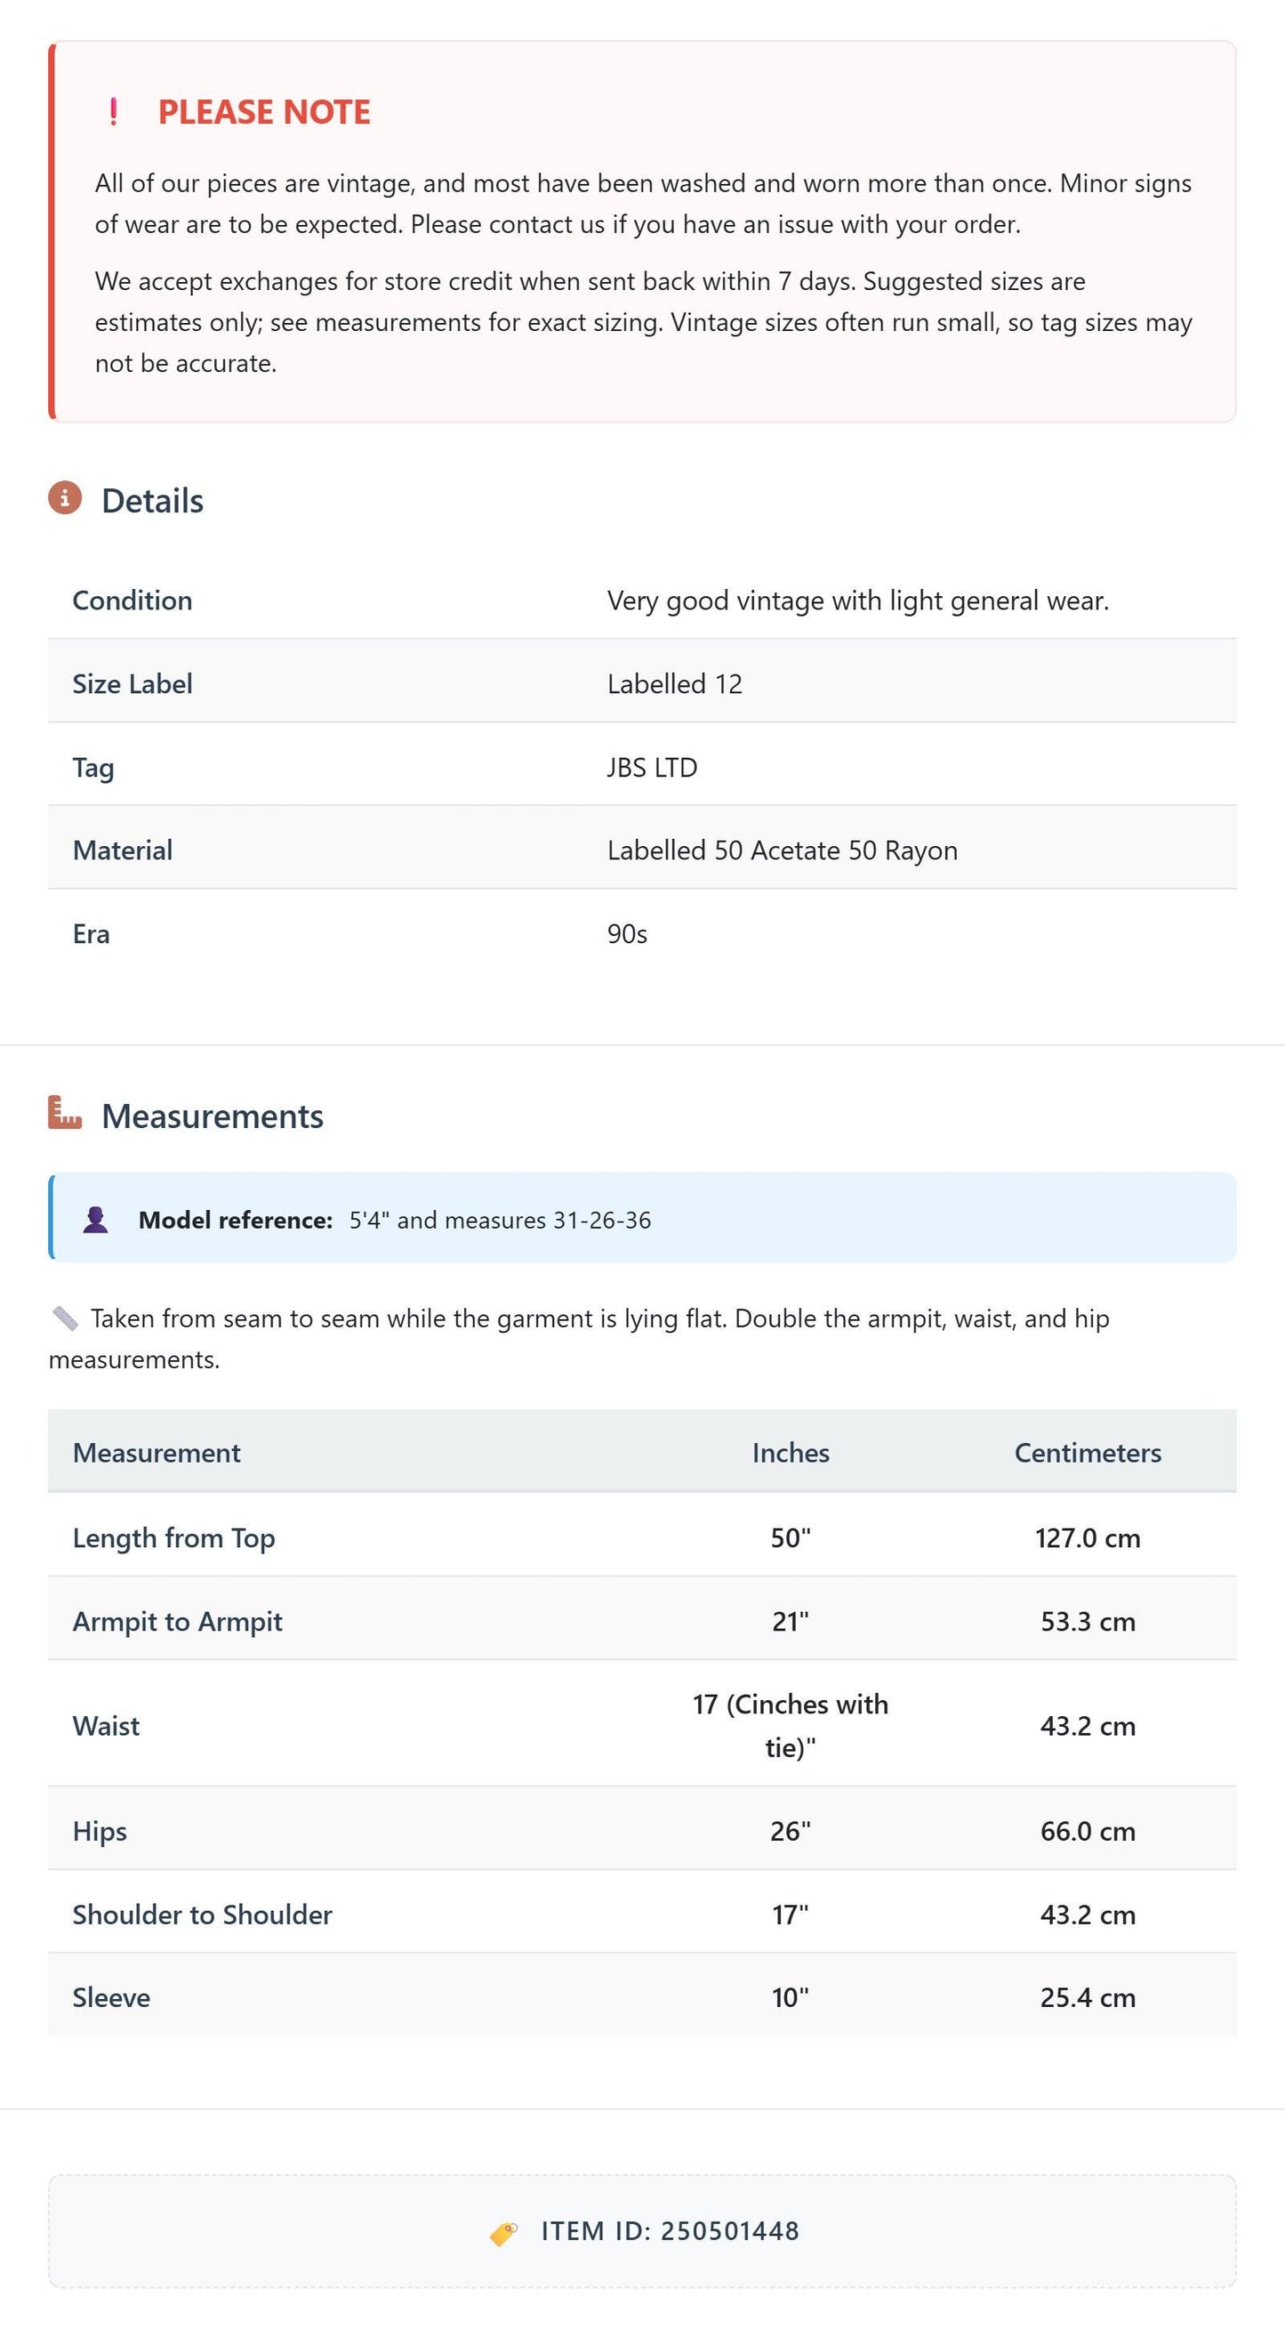Click the JBS LTD tag value
Screen dimensions: 1285x2330
652,767
